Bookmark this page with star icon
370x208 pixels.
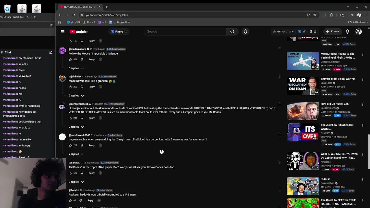coord(315,15)
